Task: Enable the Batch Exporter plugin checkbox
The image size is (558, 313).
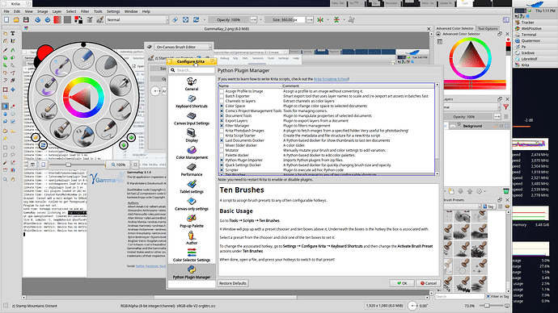Action: pos(222,96)
